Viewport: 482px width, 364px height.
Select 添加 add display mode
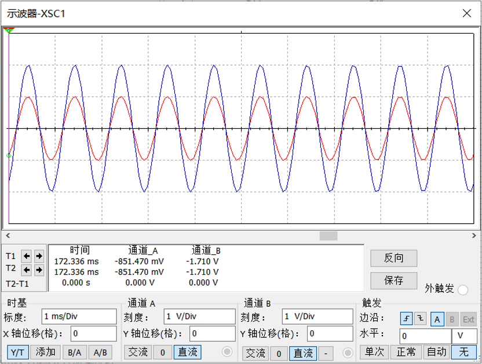click(x=46, y=352)
